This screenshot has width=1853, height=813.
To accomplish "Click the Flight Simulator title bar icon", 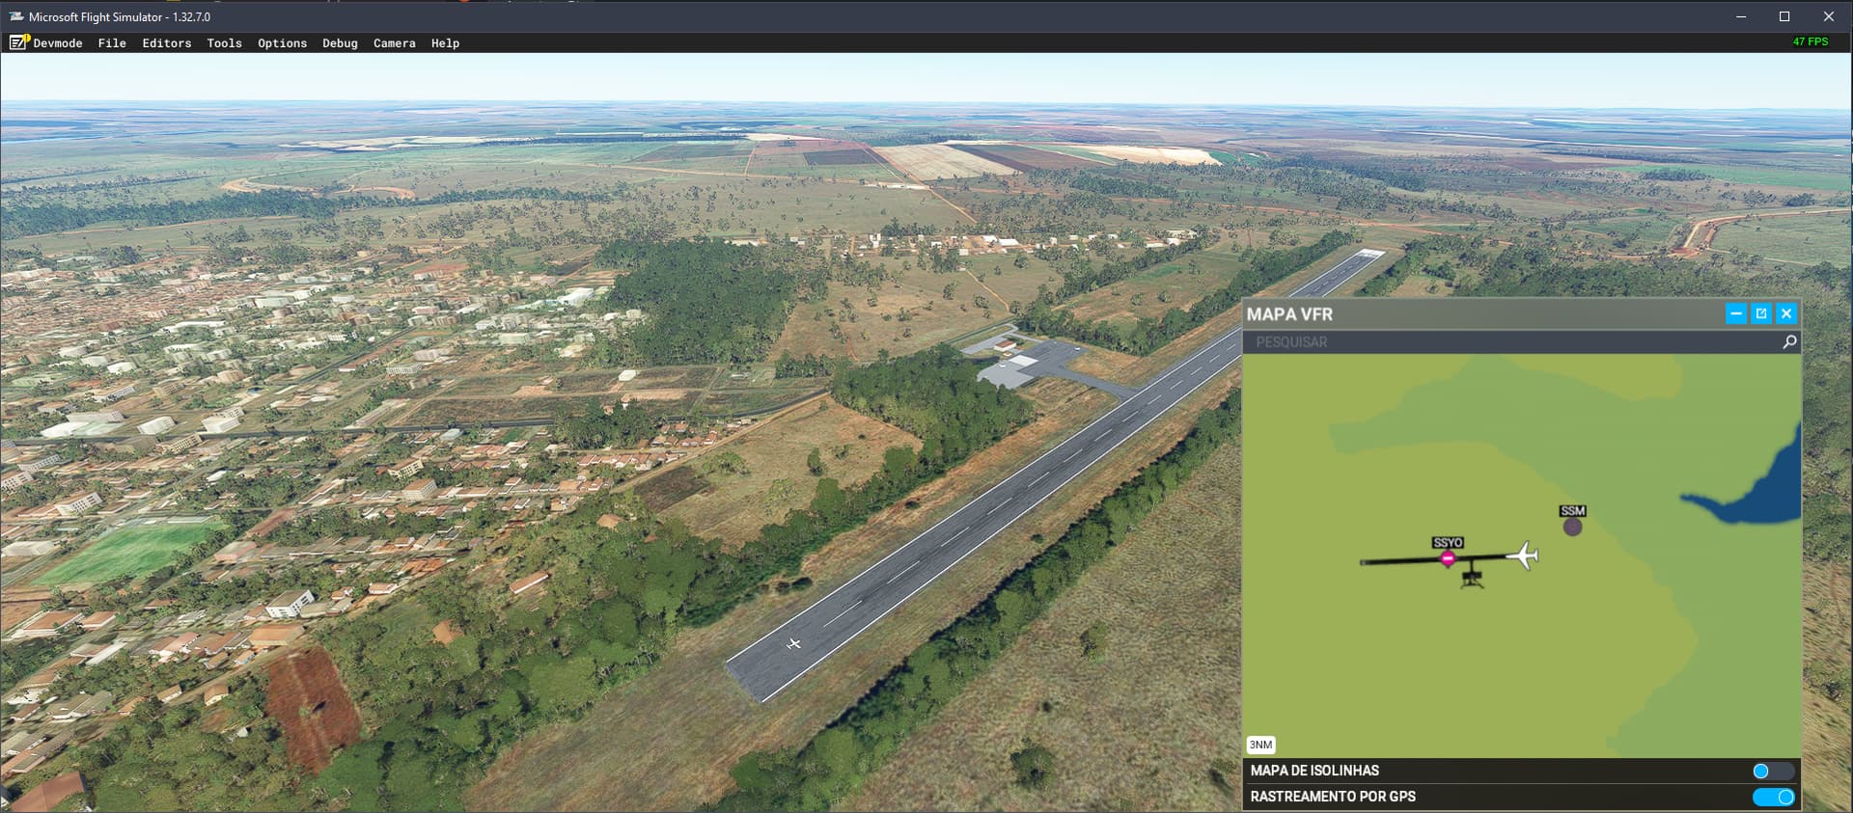I will pos(16,16).
